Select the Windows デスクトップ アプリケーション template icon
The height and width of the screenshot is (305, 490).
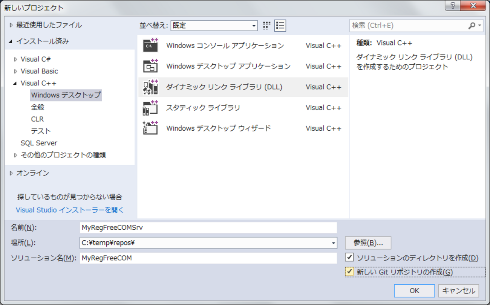click(150, 66)
